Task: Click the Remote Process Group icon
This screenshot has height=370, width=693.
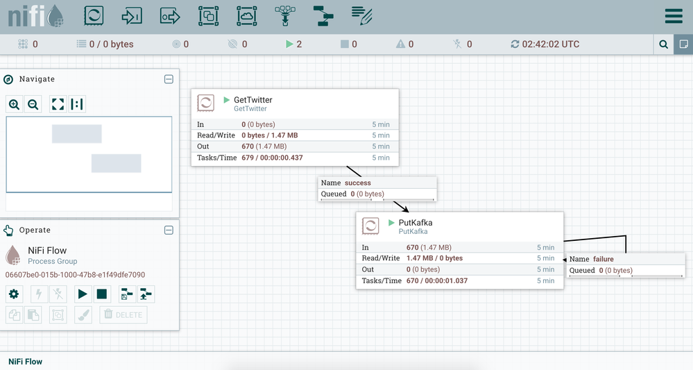Action: (x=246, y=16)
